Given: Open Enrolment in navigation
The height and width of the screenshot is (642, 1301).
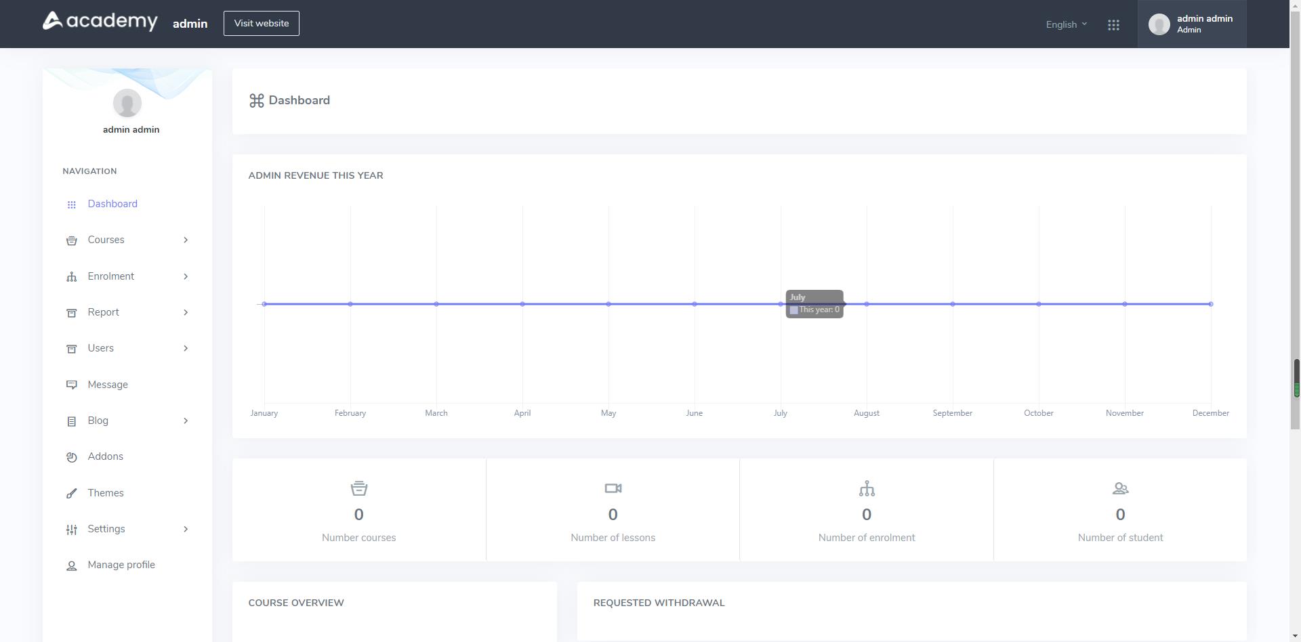Looking at the screenshot, I should [x=110, y=276].
